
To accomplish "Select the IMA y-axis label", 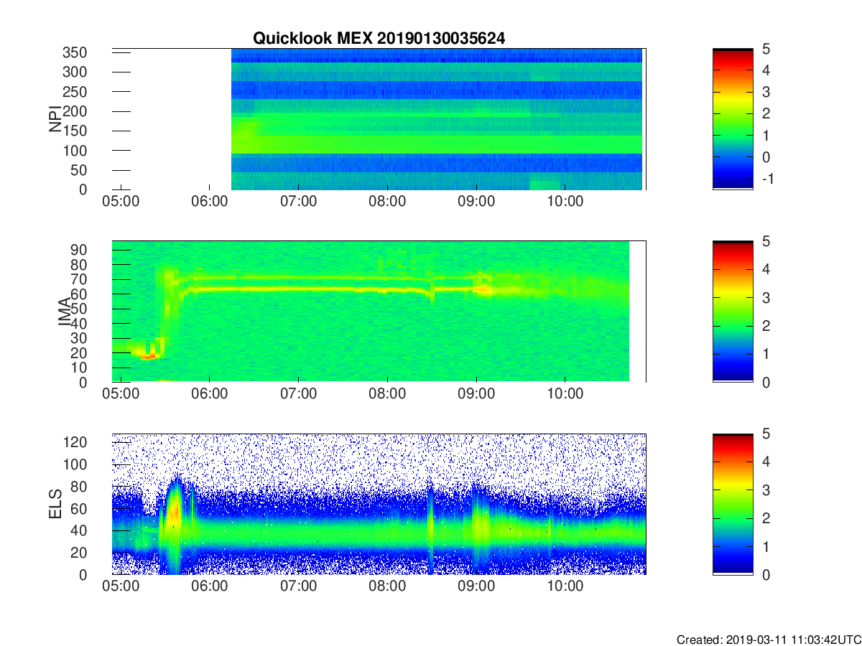I will tap(65, 312).
